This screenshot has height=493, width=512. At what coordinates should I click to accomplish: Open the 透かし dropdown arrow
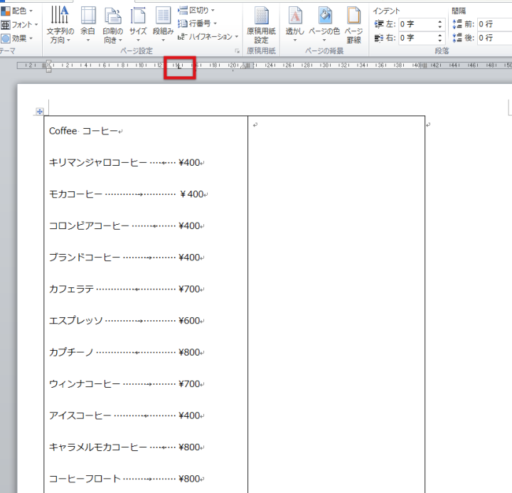[x=295, y=40]
